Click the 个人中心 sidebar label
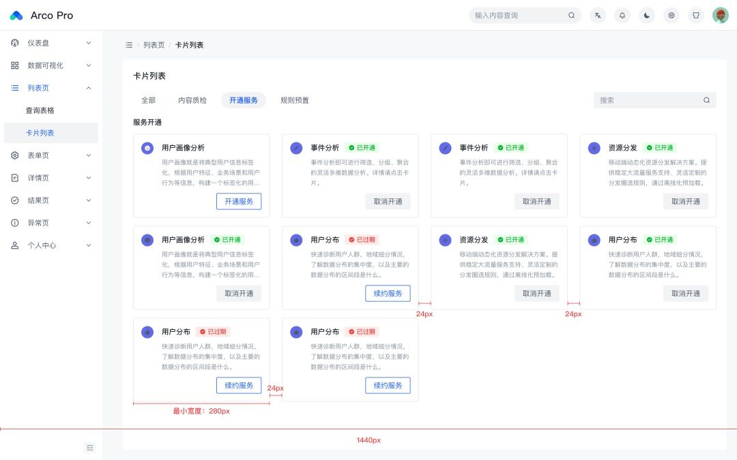 coord(42,245)
